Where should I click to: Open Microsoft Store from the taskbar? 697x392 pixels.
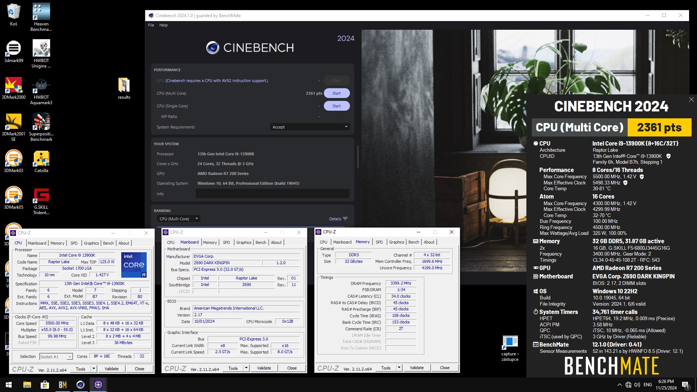[x=45, y=385]
